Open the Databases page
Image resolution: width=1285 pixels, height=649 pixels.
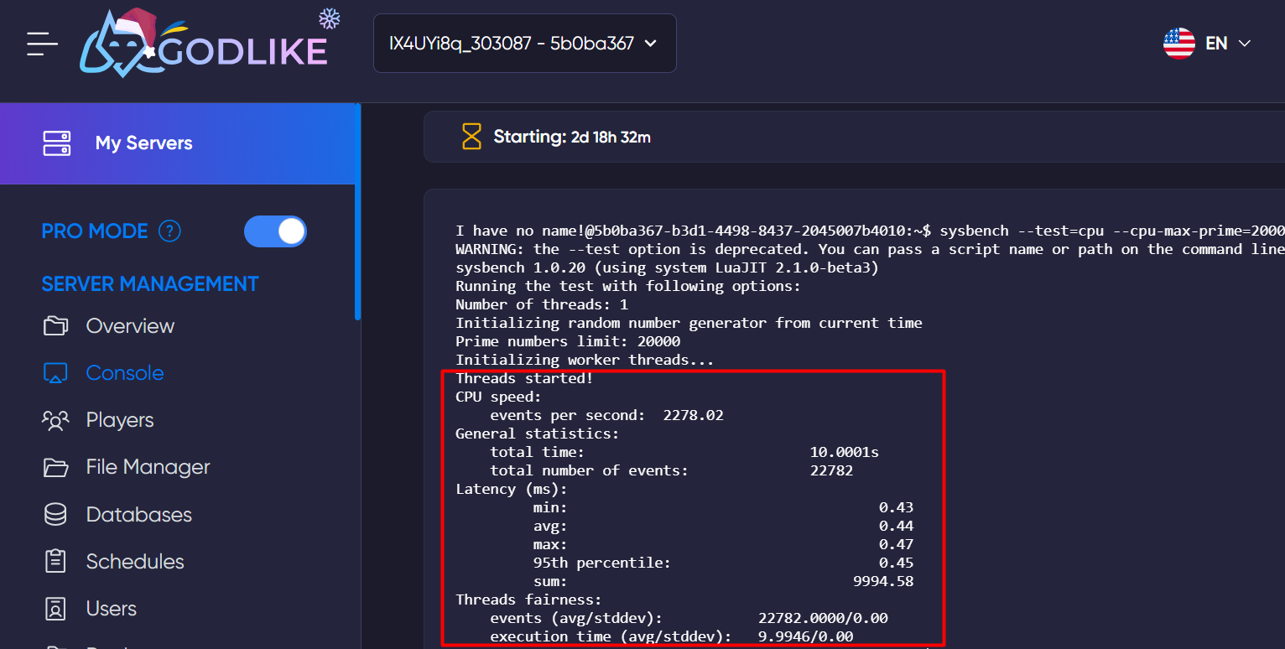139,514
